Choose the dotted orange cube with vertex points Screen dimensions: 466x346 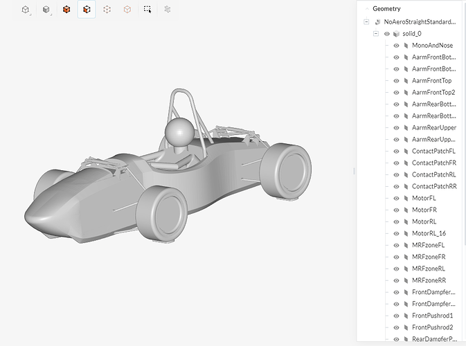[107, 10]
